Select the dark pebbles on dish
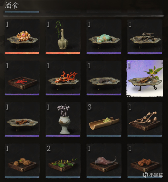This screenshot has width=168, height=182. tap(104, 78)
